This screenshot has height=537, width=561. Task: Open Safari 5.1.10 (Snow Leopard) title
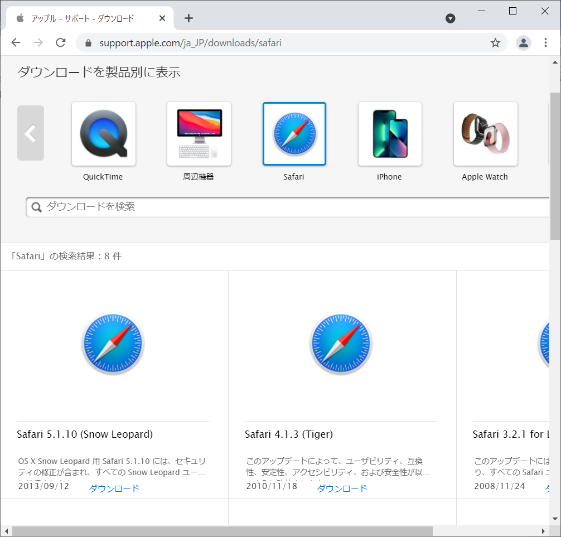click(85, 434)
